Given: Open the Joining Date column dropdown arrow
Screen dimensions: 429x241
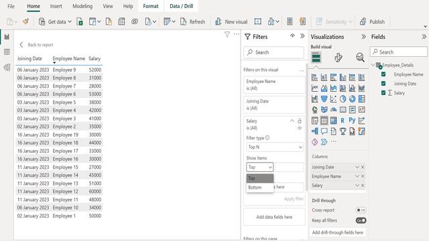Looking at the screenshot, I should pyautogui.click(x=357, y=167).
